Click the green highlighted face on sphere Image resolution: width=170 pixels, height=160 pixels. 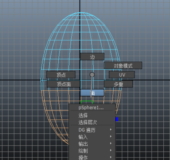pos(87,102)
